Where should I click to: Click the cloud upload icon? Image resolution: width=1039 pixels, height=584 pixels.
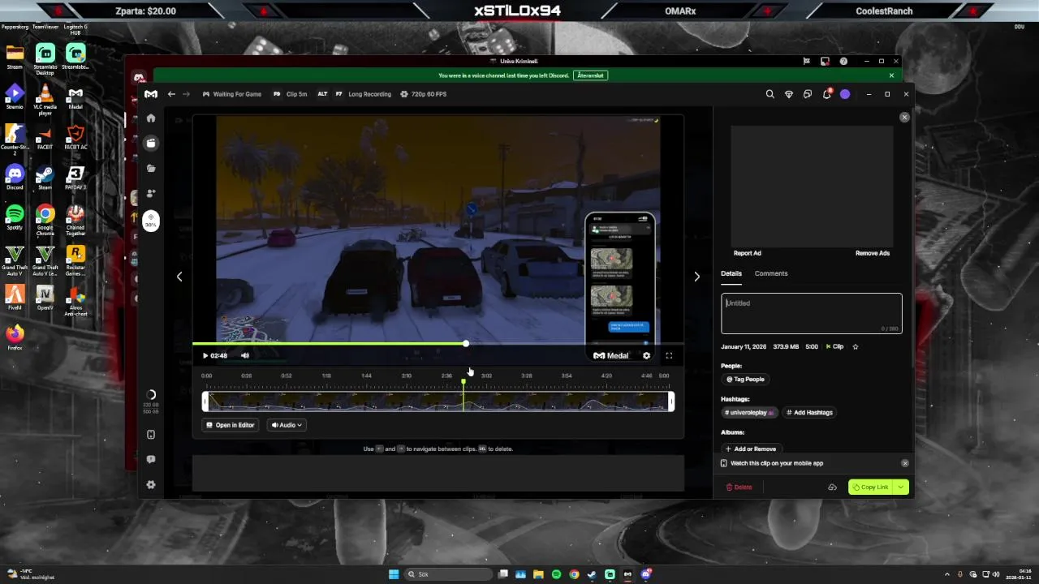(832, 487)
